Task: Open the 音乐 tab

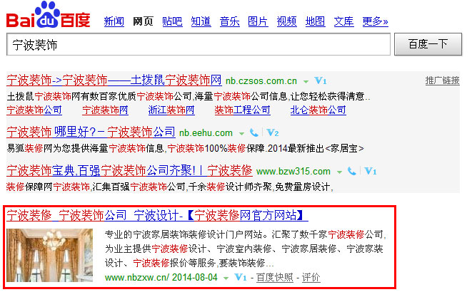Action: [x=230, y=21]
